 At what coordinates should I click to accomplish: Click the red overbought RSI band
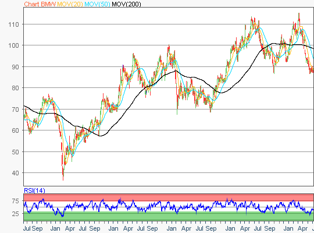pyautogui.click(x=169, y=197)
